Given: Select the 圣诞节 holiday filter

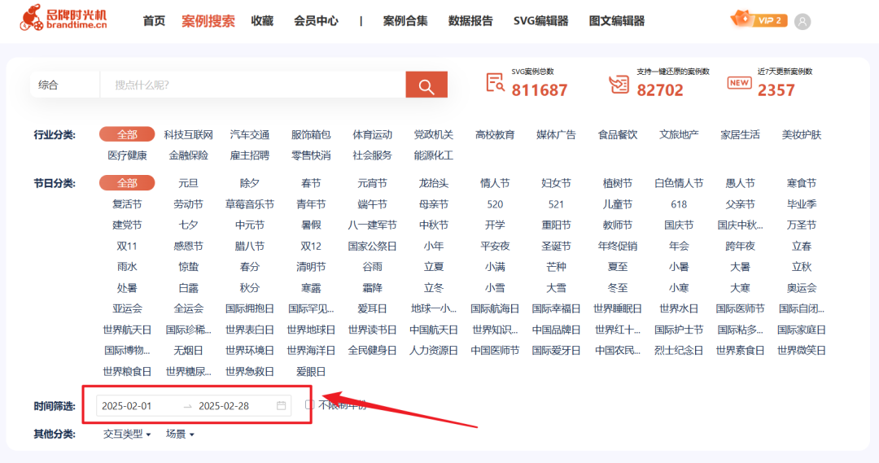Looking at the screenshot, I should click(556, 246).
